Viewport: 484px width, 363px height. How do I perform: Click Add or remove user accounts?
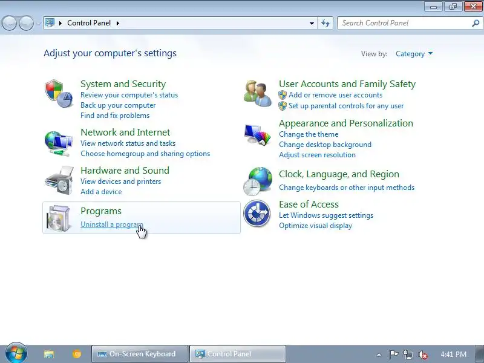tap(335, 95)
